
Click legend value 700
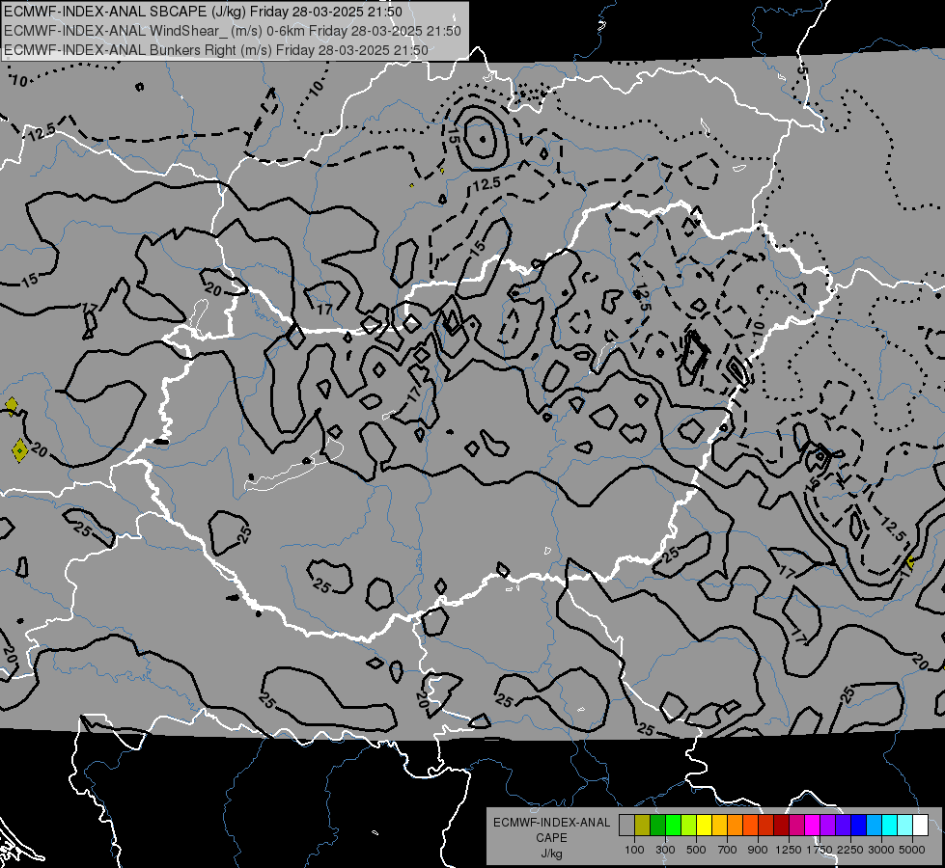pyautogui.click(x=728, y=850)
